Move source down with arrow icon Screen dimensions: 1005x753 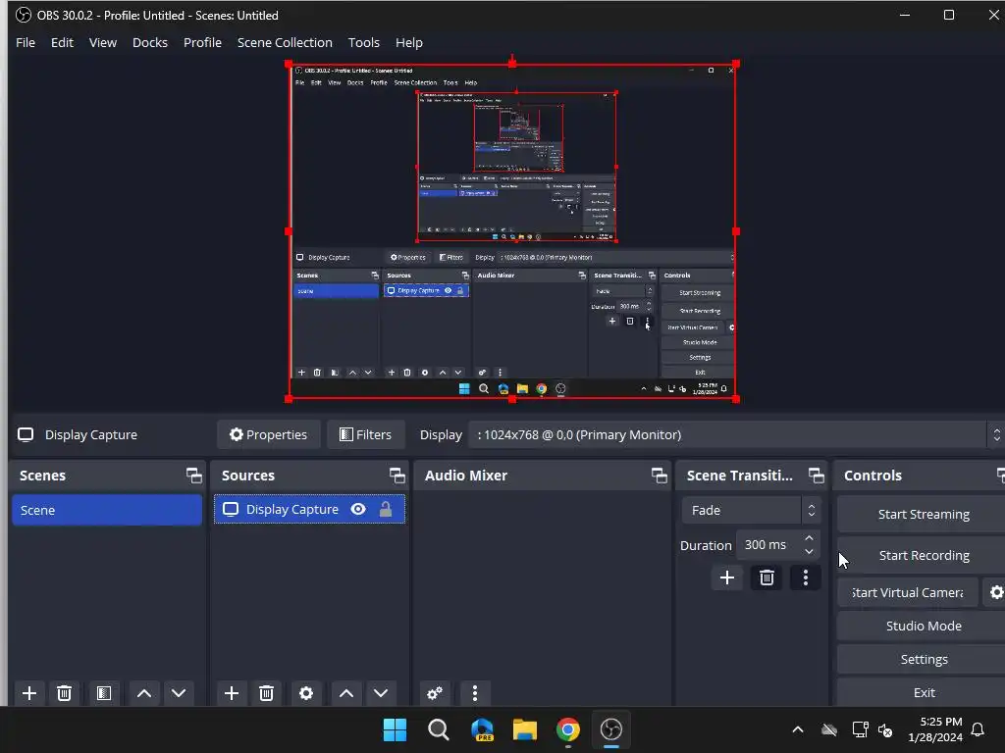coord(381,693)
